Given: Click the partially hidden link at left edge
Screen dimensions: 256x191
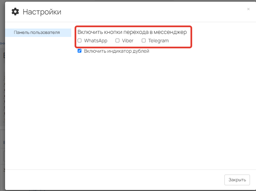Looking at the screenshot, I should click(x=1, y=43).
